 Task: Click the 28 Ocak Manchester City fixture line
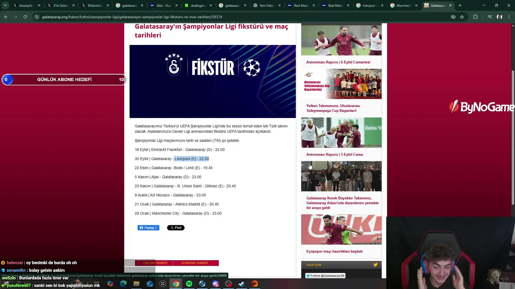coord(178,214)
